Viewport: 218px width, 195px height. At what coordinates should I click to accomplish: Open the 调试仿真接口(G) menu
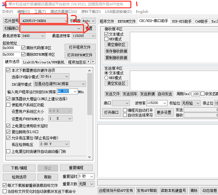63,12
